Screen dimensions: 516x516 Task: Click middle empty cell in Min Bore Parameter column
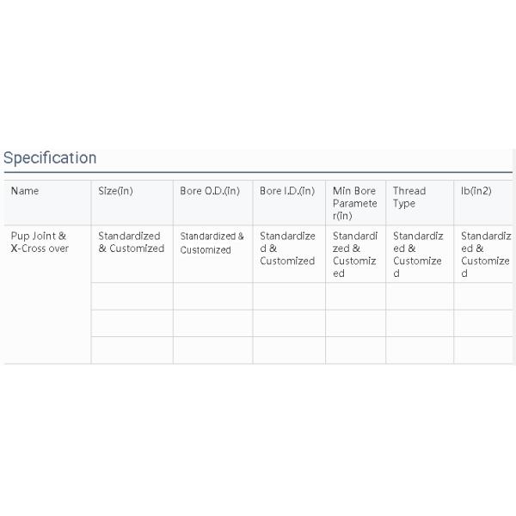tap(355, 322)
